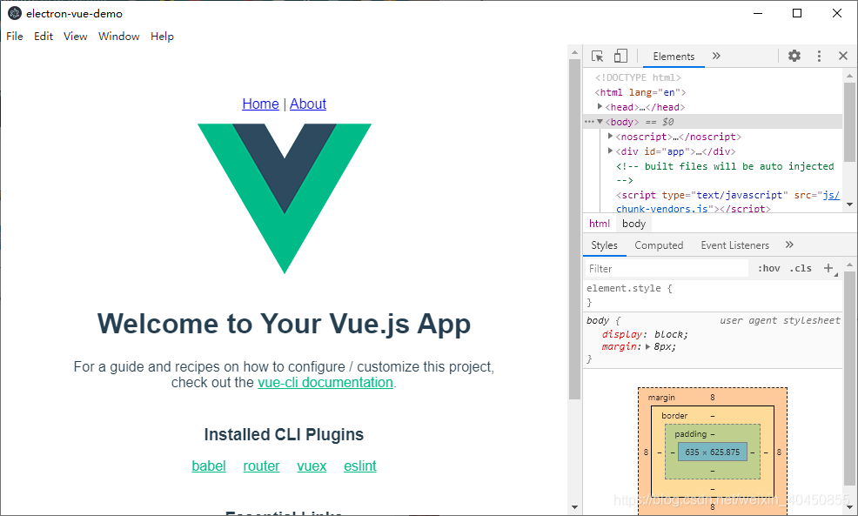This screenshot has width=858, height=516.
Task: Open the eslint plugin link
Action: click(x=360, y=466)
